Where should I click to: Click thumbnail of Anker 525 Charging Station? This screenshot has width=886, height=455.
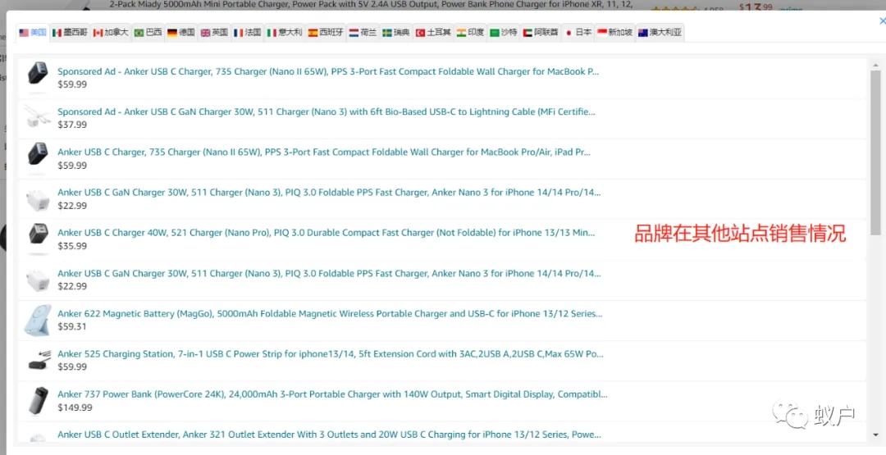click(39, 360)
